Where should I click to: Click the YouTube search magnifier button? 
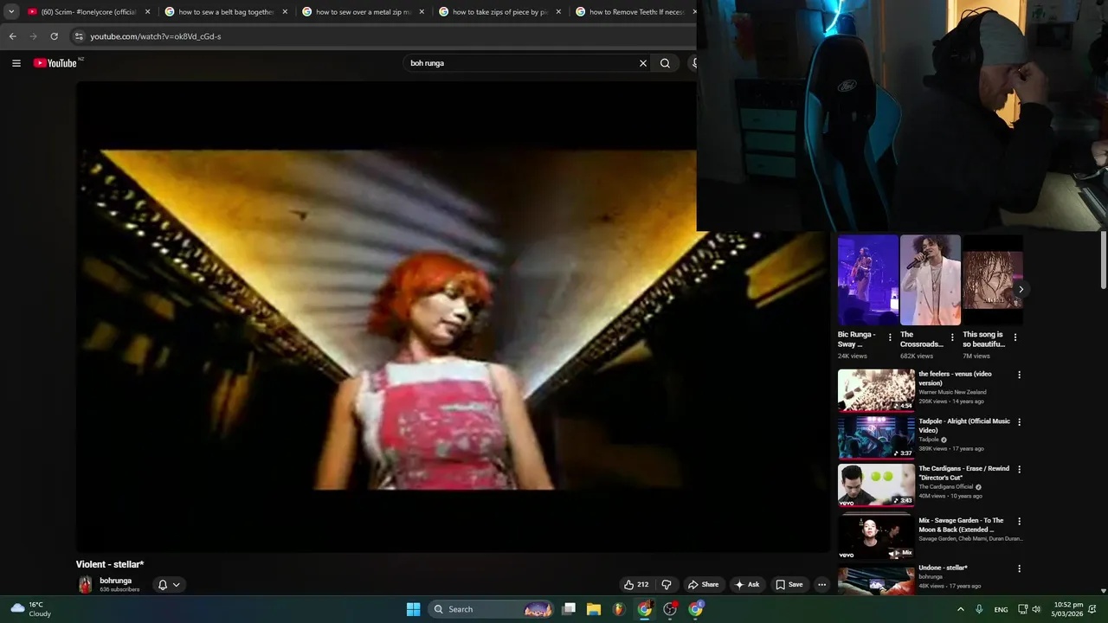coord(665,63)
